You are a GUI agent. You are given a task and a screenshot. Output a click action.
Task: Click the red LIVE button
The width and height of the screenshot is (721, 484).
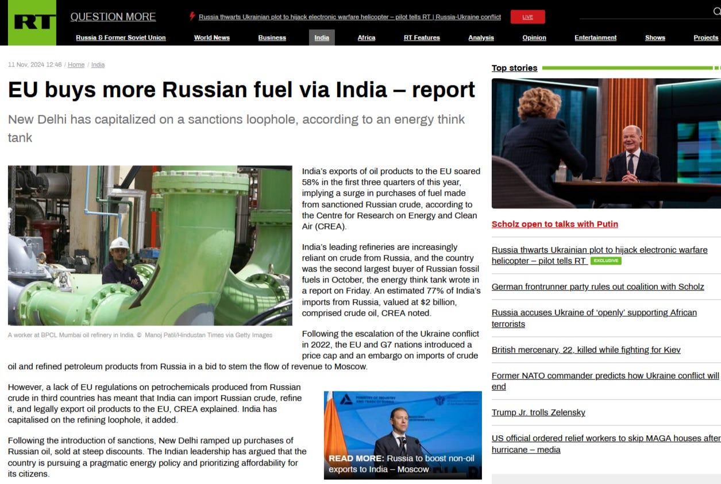[x=527, y=17]
